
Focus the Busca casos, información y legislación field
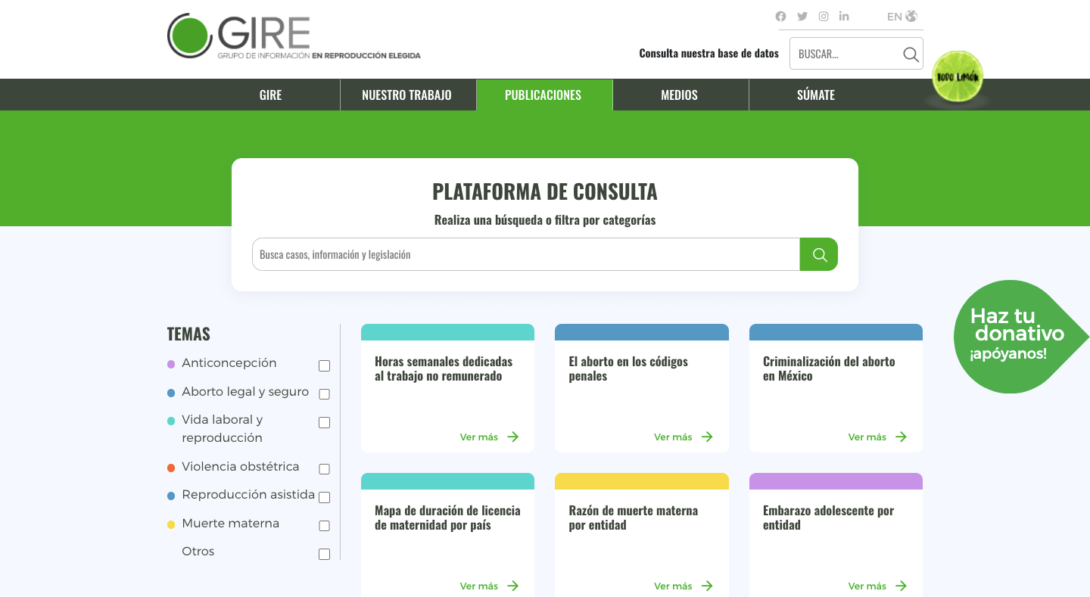525,255
